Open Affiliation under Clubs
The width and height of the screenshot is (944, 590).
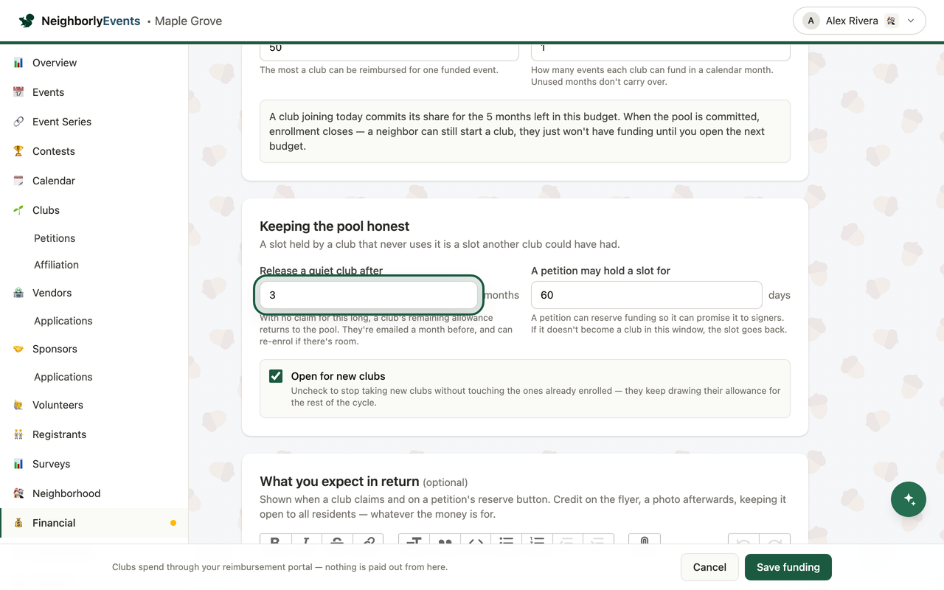[x=56, y=265]
